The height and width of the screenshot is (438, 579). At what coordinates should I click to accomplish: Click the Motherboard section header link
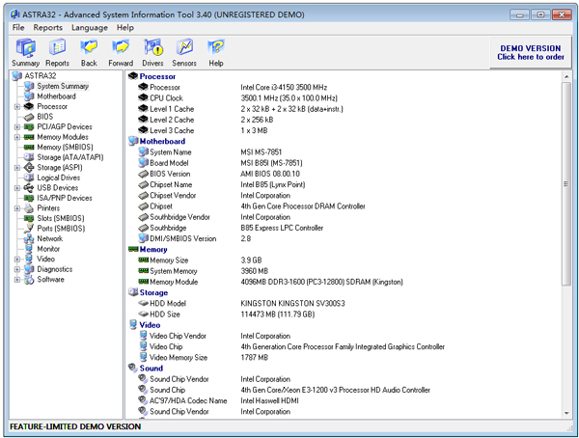coord(162,142)
